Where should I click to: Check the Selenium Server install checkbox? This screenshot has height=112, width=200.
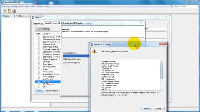point(39,44)
